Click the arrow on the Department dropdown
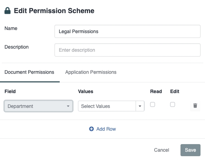 (x=68, y=106)
